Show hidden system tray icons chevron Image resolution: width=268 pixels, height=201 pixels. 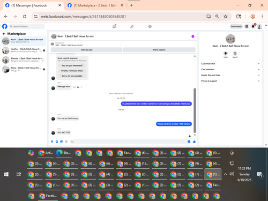(226, 174)
